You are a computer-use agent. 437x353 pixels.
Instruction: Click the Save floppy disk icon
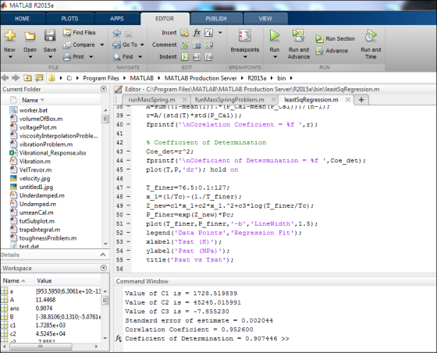tap(50, 36)
